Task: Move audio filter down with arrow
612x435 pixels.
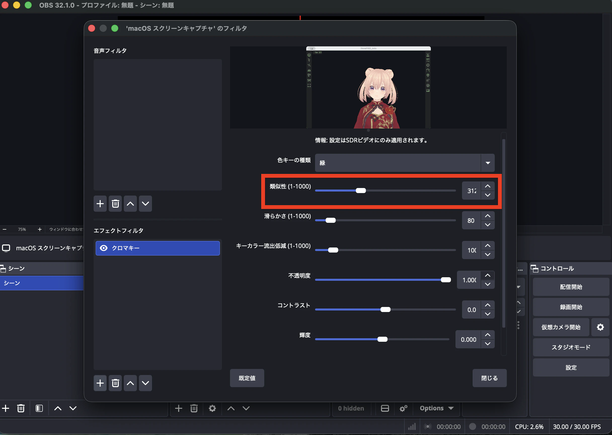Action: pyautogui.click(x=145, y=204)
